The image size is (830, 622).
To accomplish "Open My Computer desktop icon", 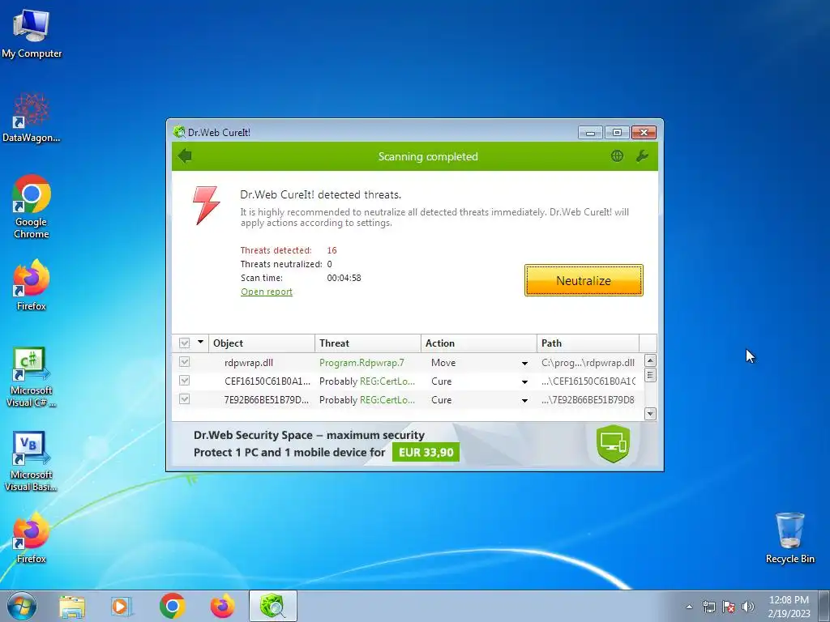I will point(32,34).
